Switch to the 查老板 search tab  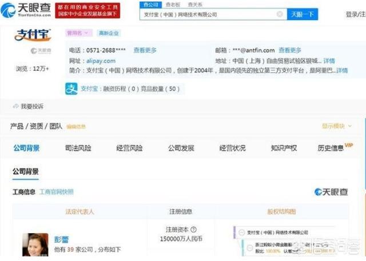(x=173, y=5)
